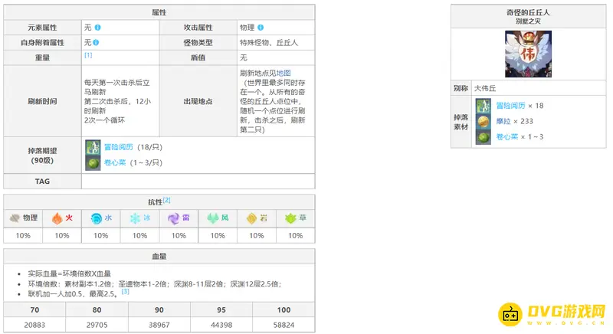The height and width of the screenshot is (334, 613).
Task: Click the 草 element icon in 抗性
Action: (x=290, y=218)
